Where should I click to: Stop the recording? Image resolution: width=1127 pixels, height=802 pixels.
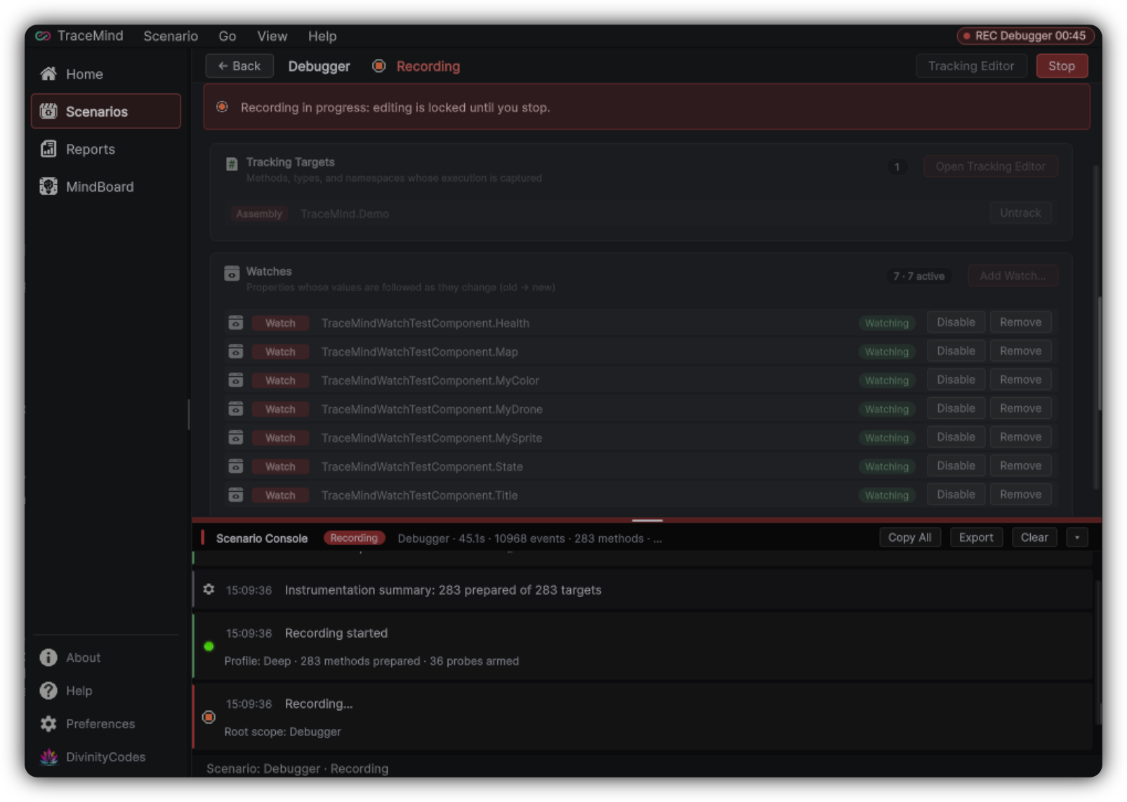(x=1062, y=66)
